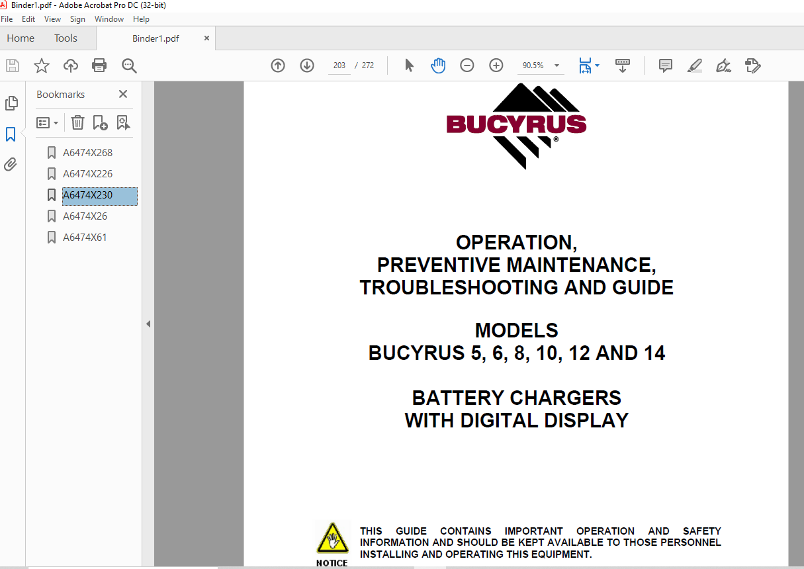Add a sticky note comment
The image size is (804, 569).
pos(666,66)
